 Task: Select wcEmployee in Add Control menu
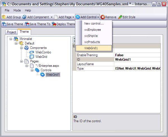click(92, 30)
